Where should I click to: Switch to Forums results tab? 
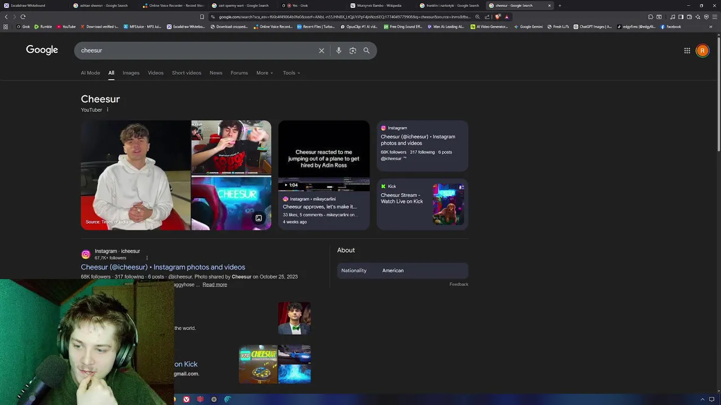[239, 73]
